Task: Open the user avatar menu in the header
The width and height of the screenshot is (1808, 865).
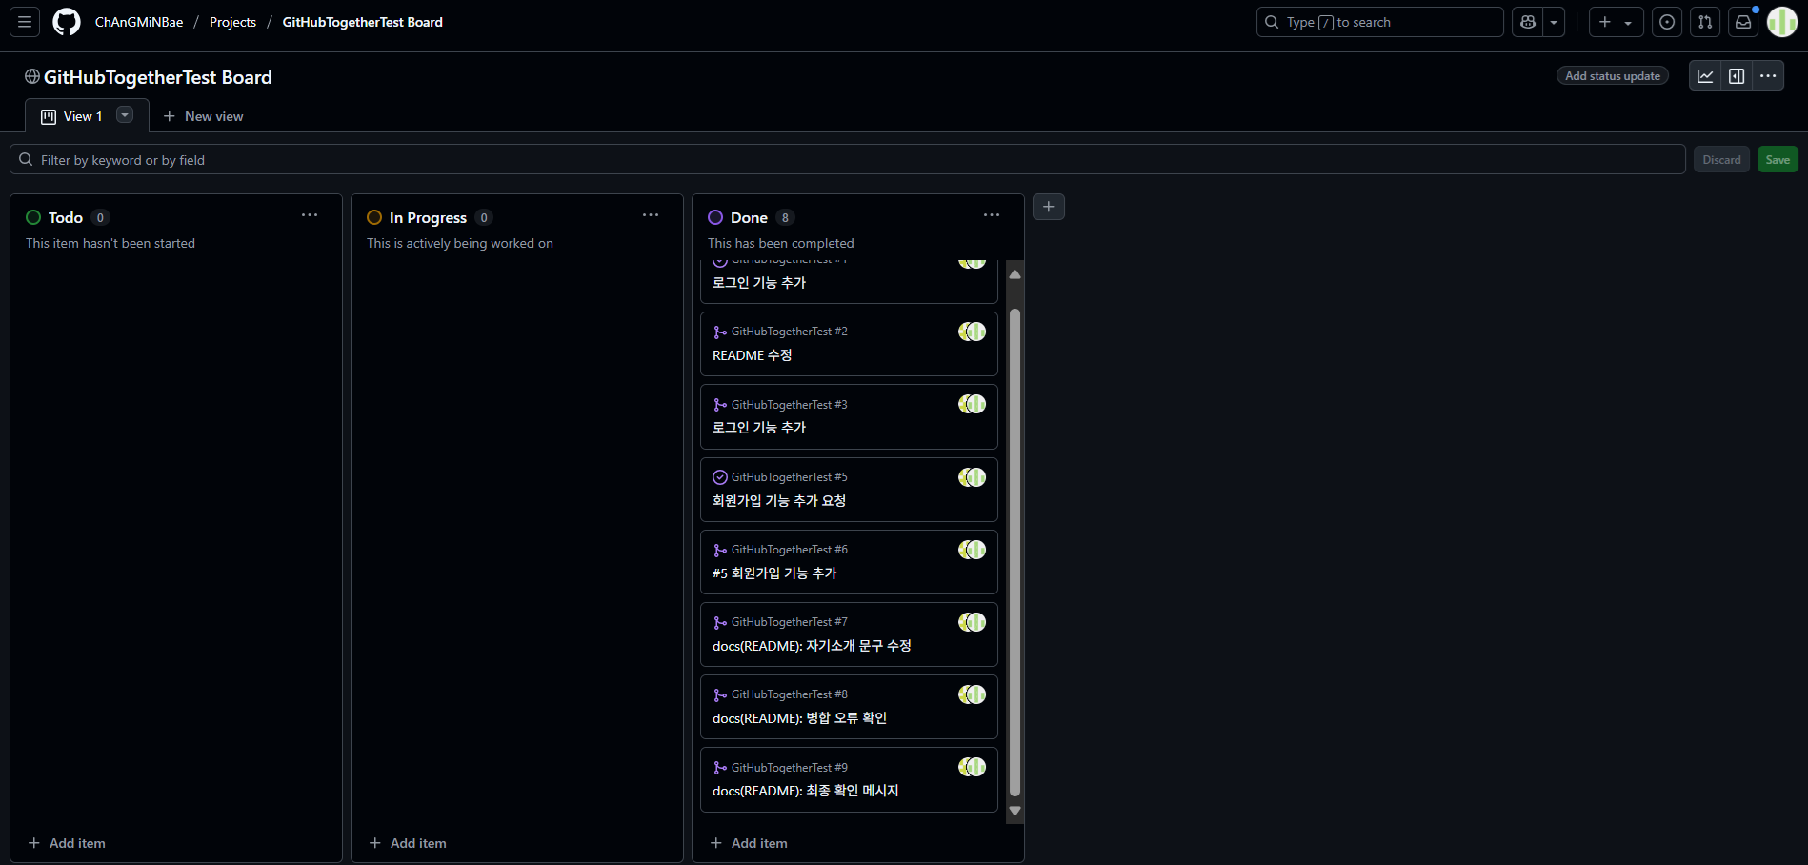Action: (1782, 22)
